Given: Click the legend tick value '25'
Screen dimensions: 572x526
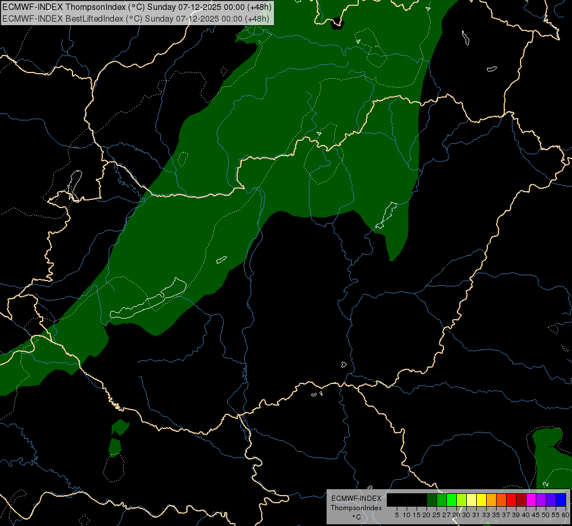Looking at the screenshot, I should [436, 515].
